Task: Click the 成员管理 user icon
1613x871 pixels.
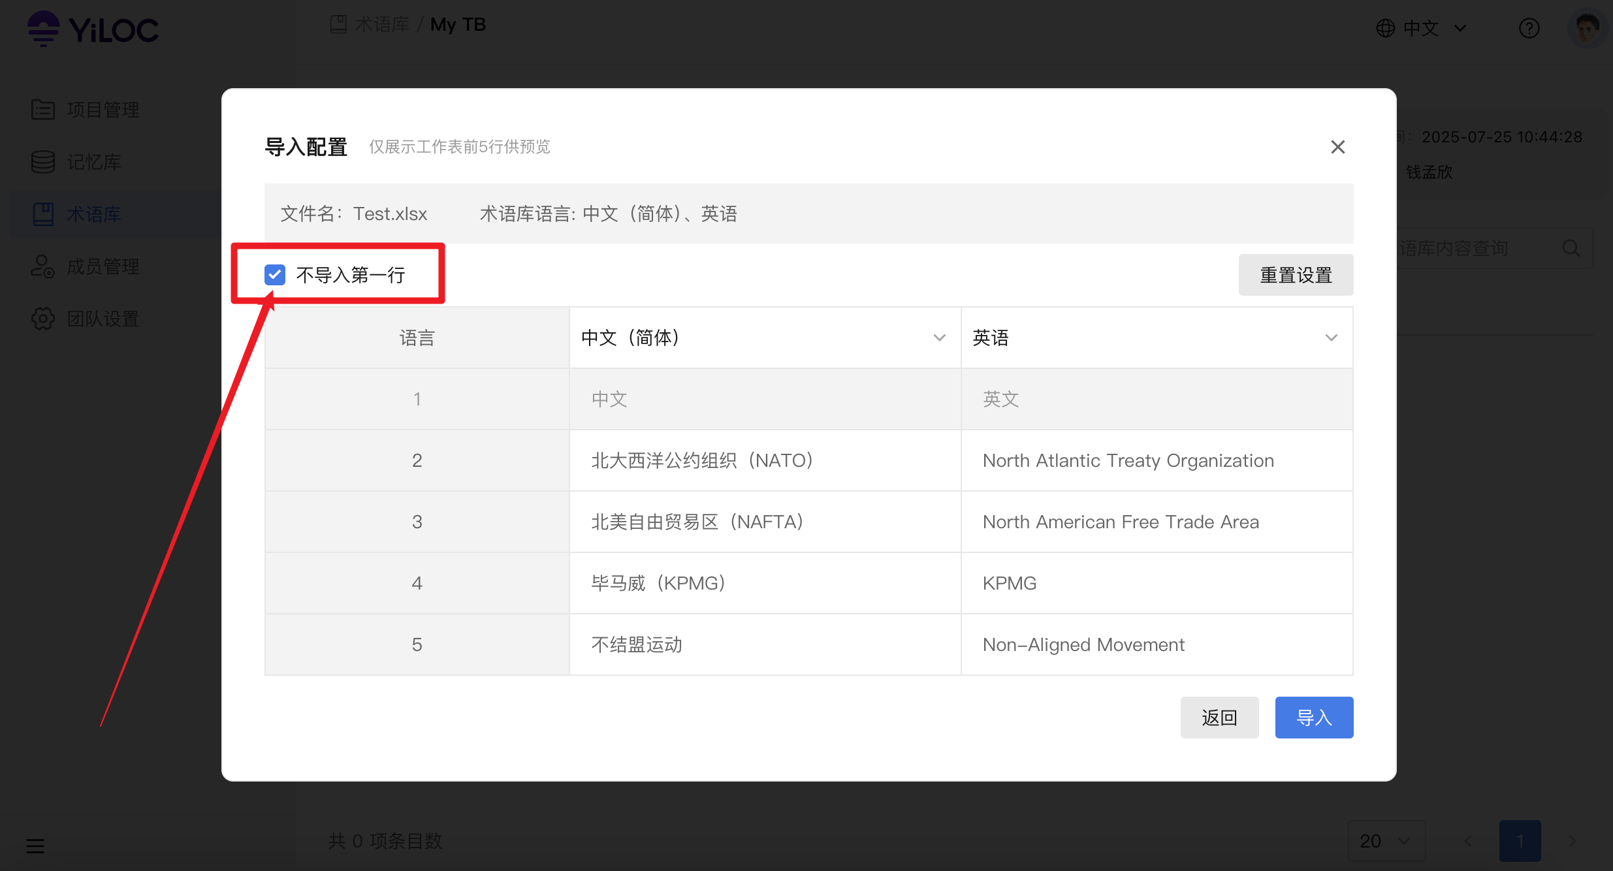Action: point(43,266)
